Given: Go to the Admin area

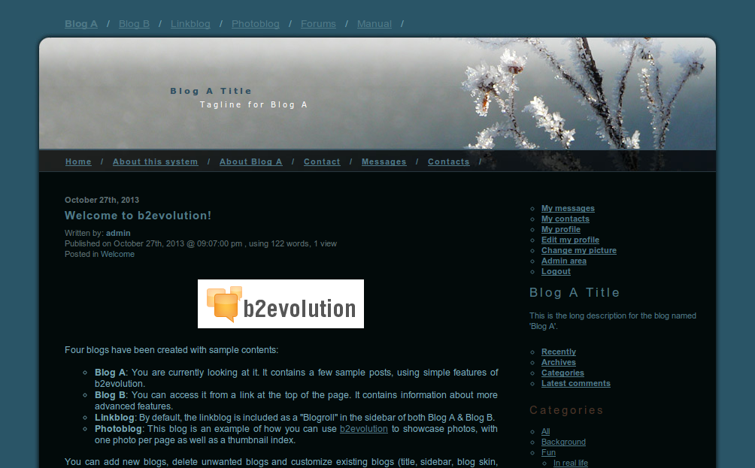Looking at the screenshot, I should click(x=564, y=261).
